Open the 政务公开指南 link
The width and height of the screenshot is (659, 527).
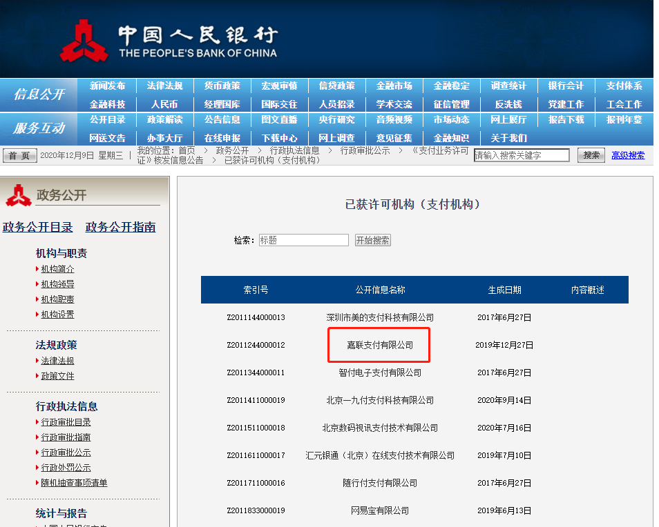(x=120, y=227)
